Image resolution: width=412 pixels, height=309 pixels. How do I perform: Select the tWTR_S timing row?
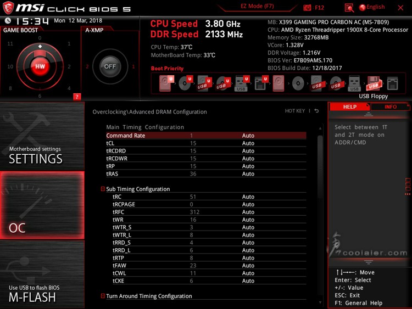(209, 227)
